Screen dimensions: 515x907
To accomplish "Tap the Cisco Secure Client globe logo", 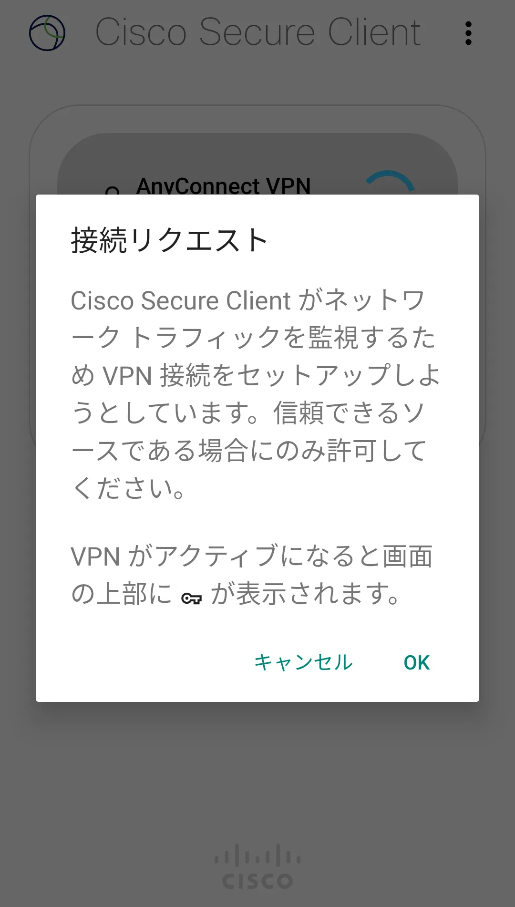I will point(47,33).
